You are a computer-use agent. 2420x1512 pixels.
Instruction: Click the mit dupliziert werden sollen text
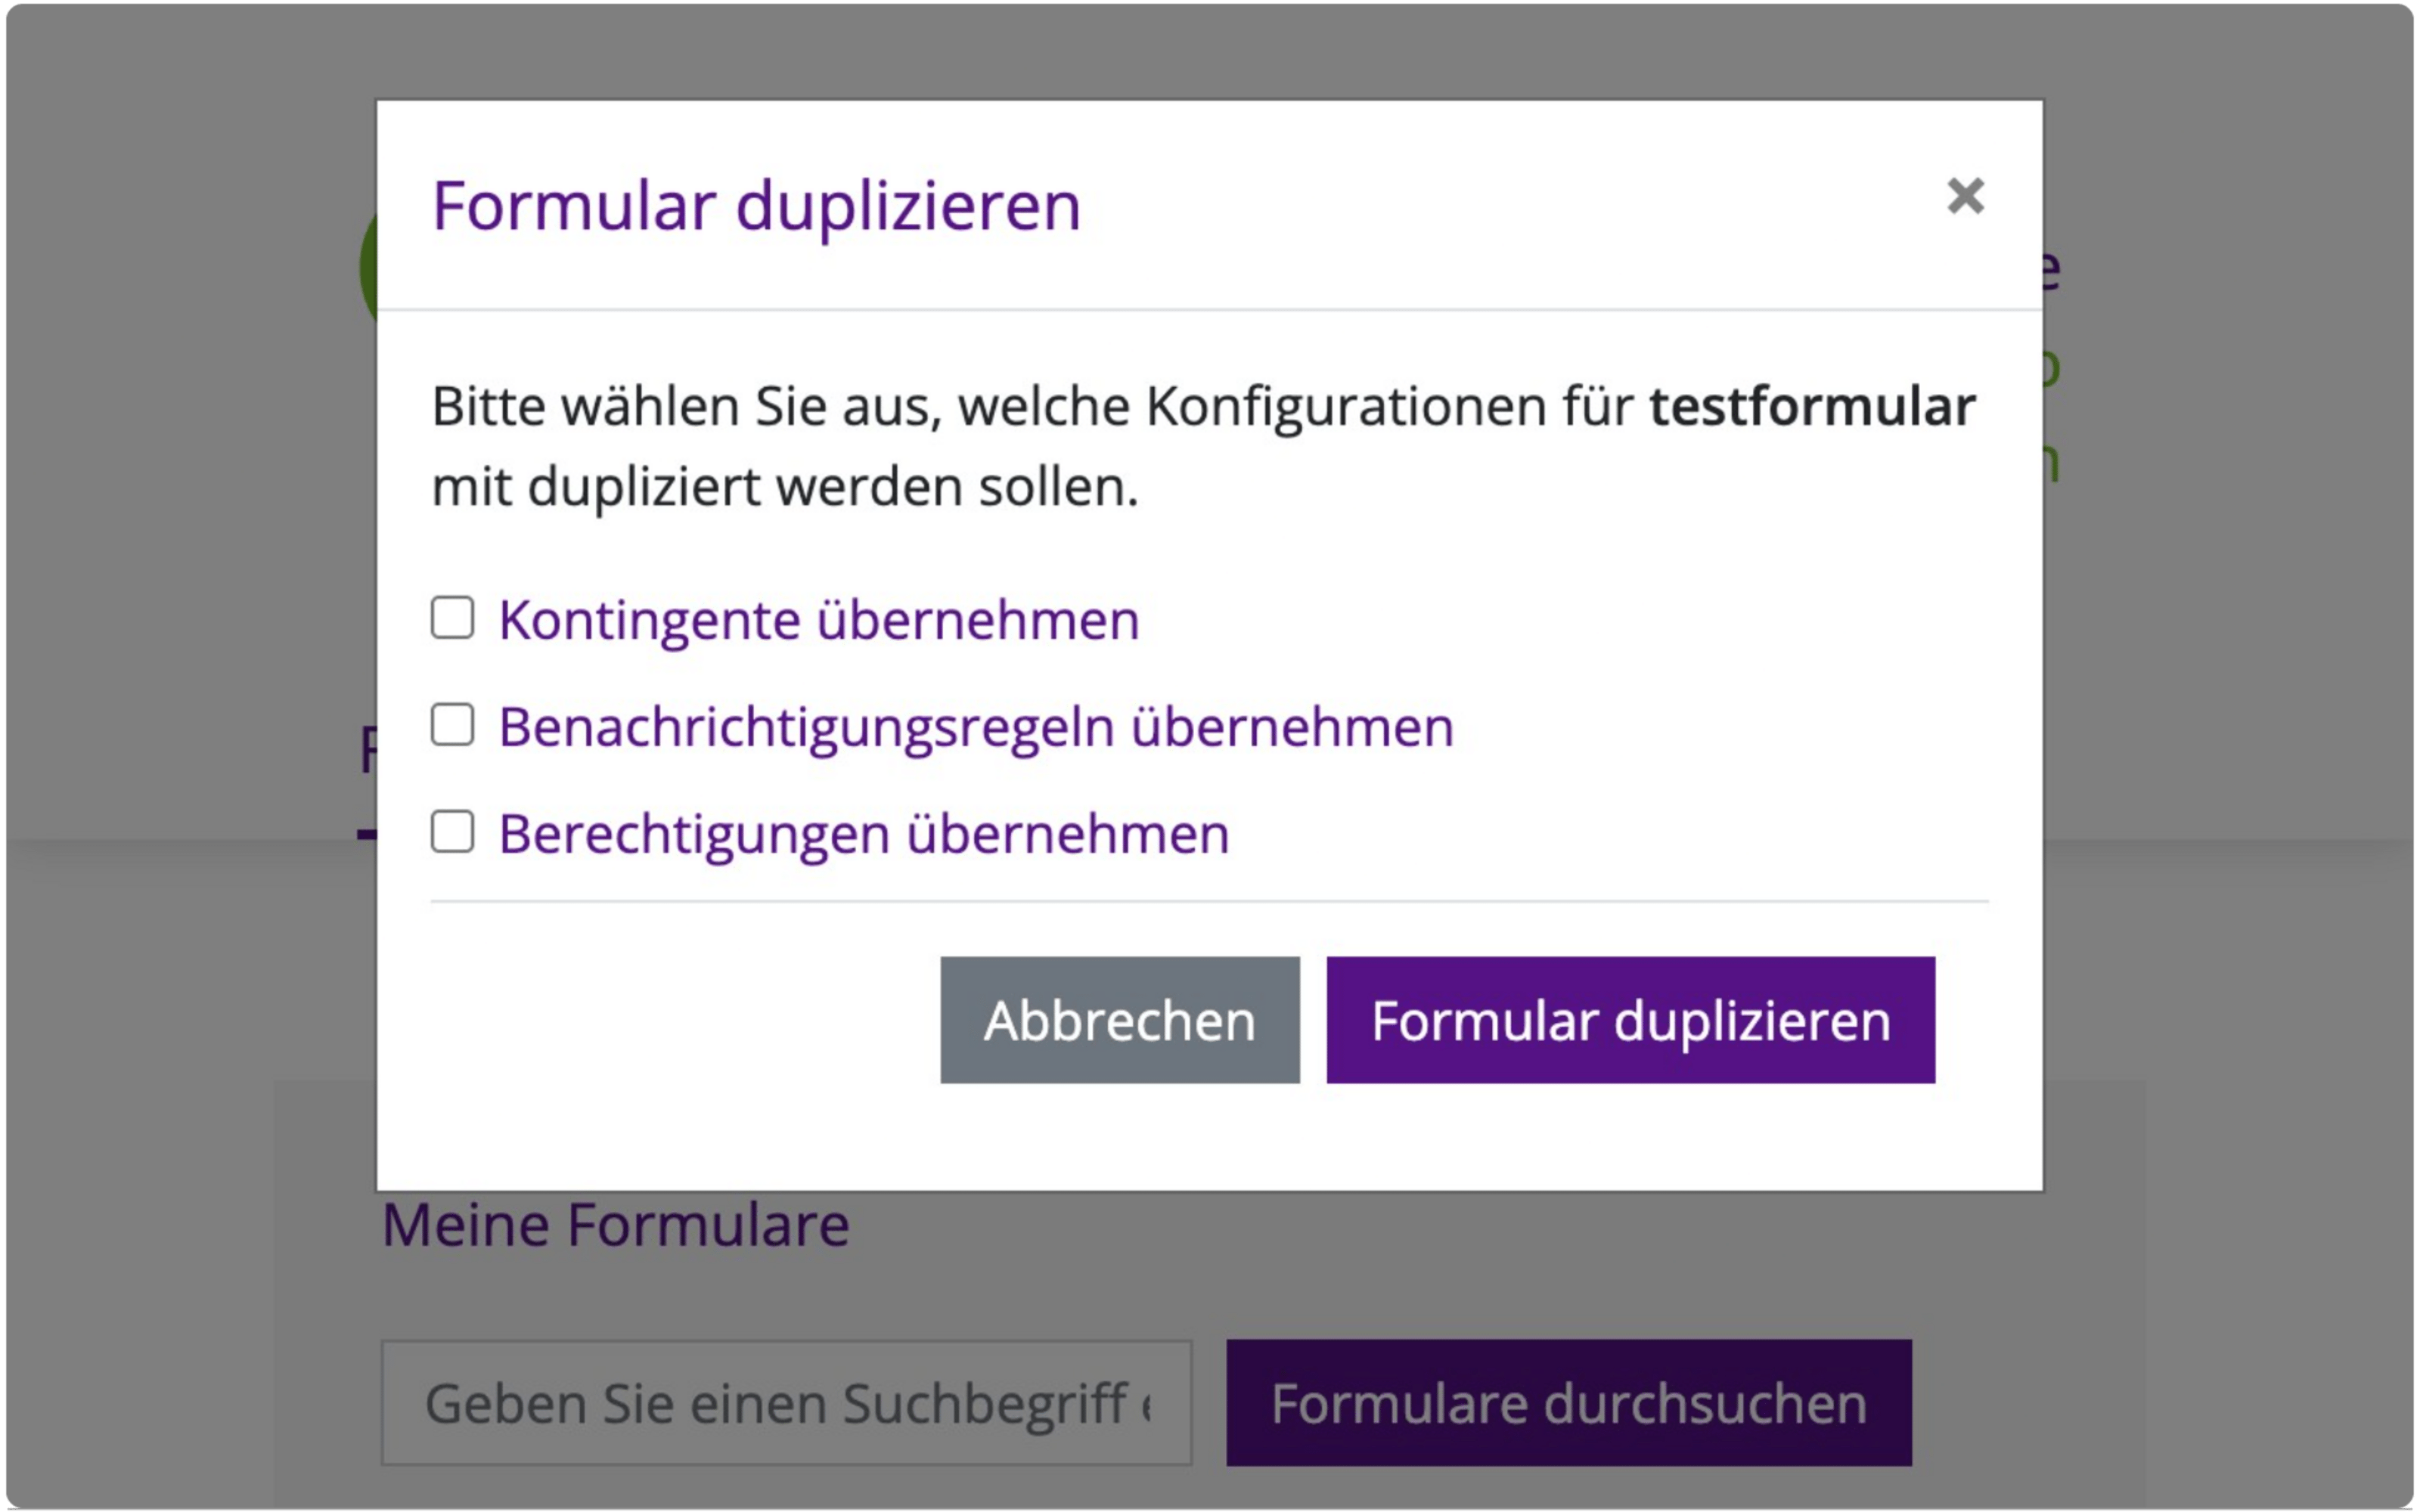coord(785,488)
